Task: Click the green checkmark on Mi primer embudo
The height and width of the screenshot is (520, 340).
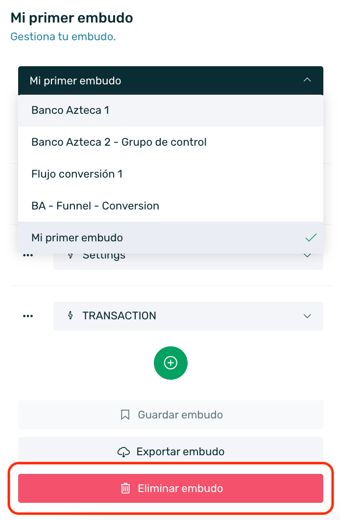Action: click(x=311, y=237)
